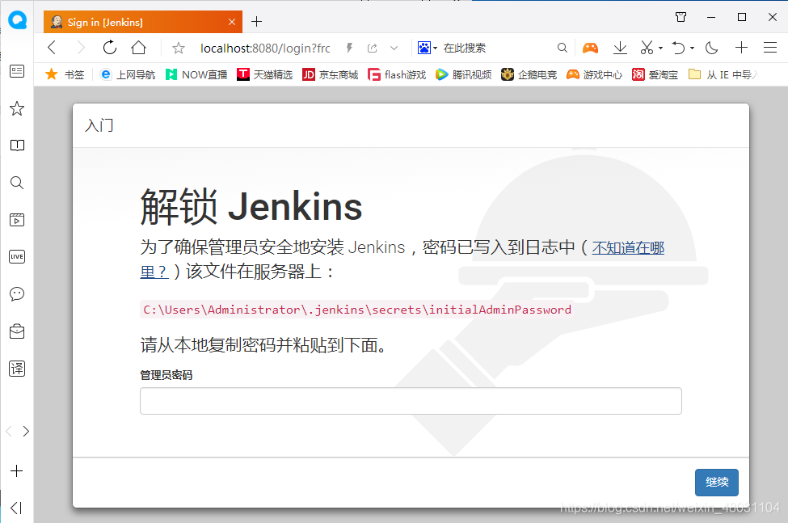Open the Baidu search engine selector

click(428, 48)
